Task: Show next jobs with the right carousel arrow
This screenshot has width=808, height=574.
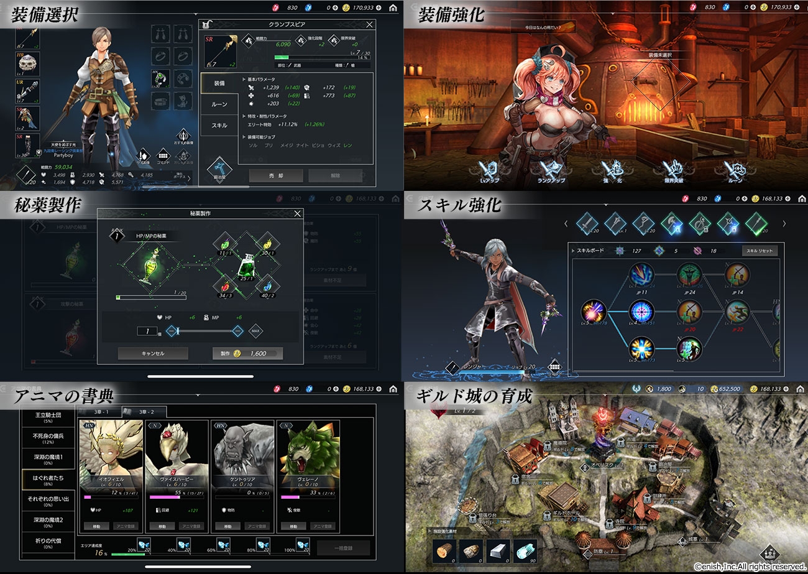Action: pyautogui.click(x=784, y=224)
